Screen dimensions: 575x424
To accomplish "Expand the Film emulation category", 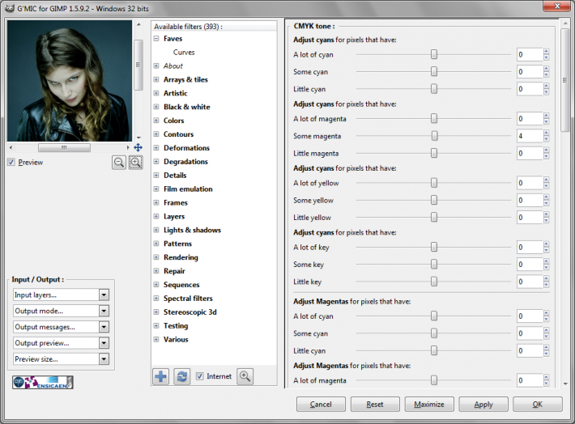I will coord(156,189).
